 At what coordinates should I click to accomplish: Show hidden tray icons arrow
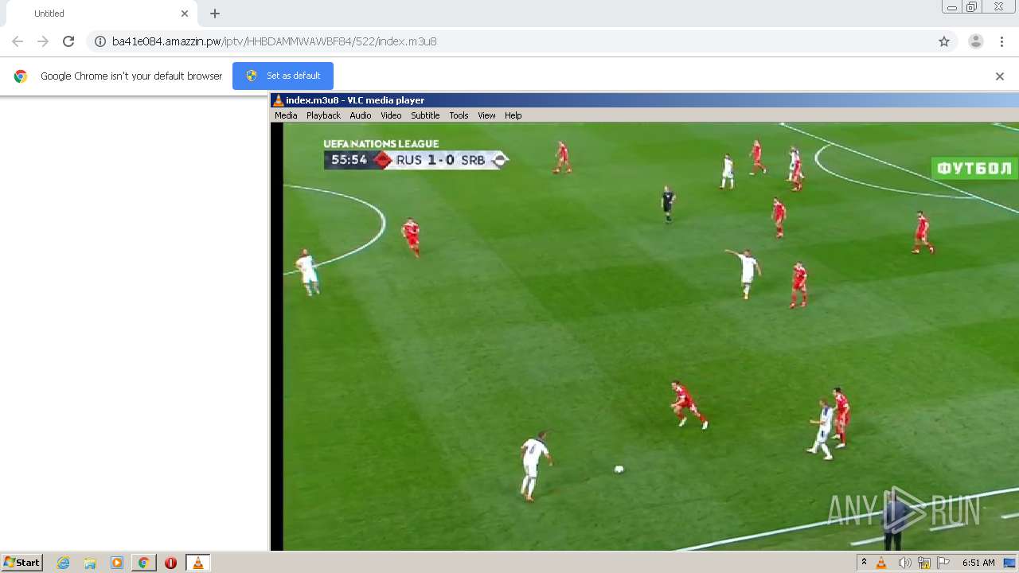click(864, 563)
